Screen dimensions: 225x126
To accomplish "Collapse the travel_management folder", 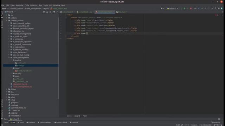I will [9, 57].
